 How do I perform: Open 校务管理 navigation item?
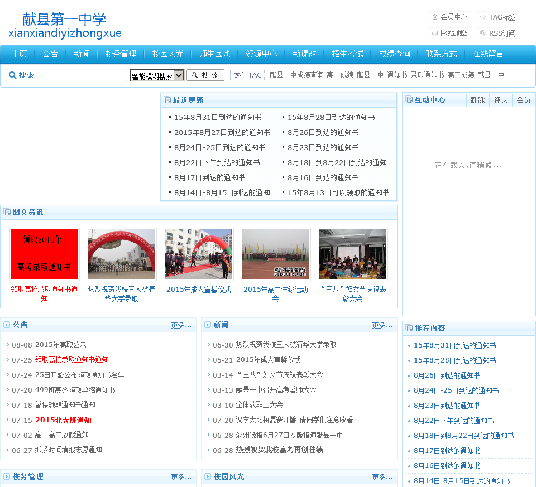(x=121, y=54)
